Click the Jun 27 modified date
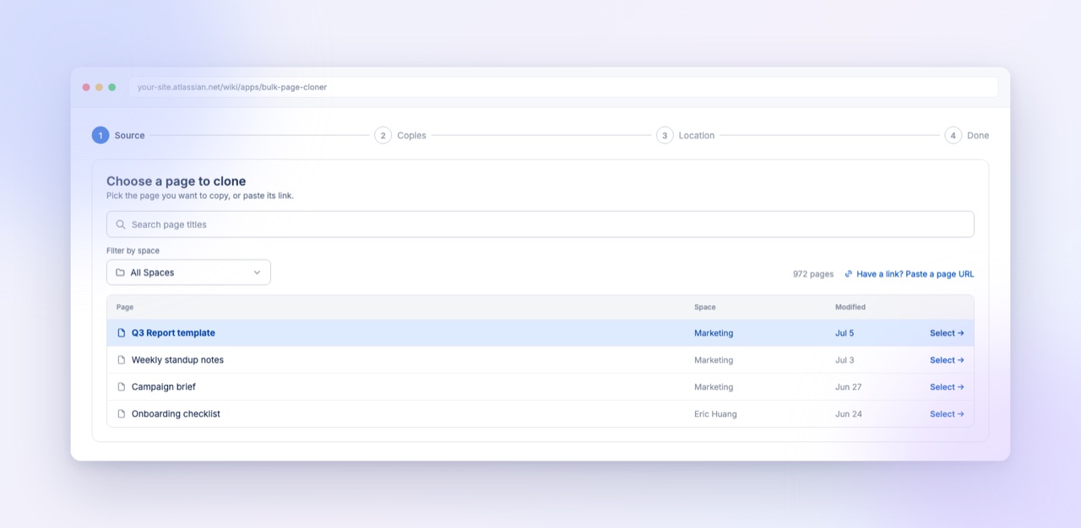The height and width of the screenshot is (528, 1081). click(849, 387)
